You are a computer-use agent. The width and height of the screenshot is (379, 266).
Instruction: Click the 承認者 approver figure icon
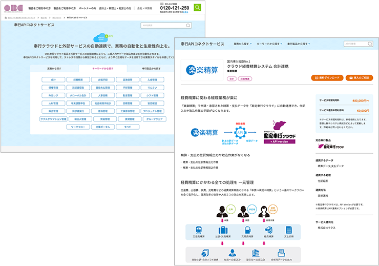pos(243,212)
